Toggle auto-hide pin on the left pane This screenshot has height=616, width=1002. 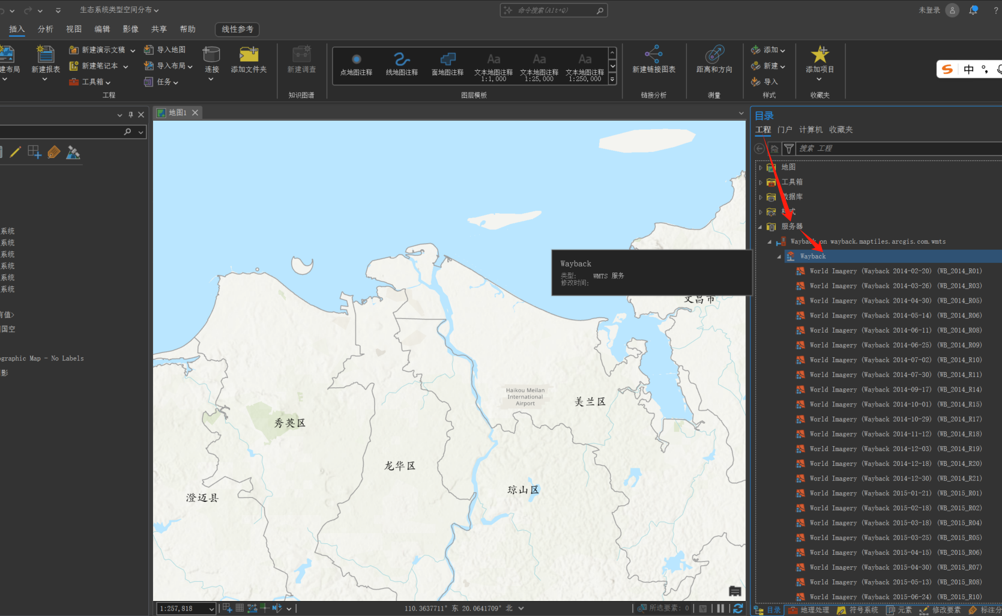pyautogui.click(x=131, y=115)
